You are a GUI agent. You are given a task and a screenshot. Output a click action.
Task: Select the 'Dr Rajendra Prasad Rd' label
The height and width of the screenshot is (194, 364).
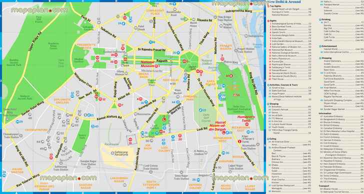(x=151, y=49)
